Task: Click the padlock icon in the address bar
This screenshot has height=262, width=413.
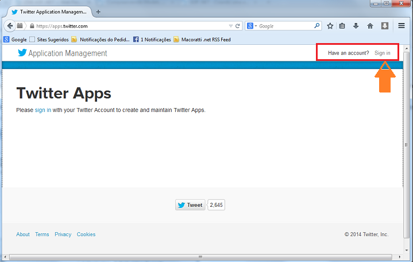Action: click(x=32, y=26)
